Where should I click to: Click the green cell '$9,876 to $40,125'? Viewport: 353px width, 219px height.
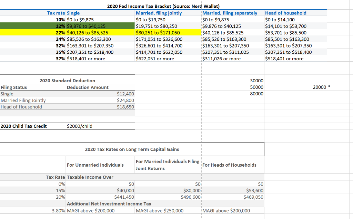(x=100, y=26)
